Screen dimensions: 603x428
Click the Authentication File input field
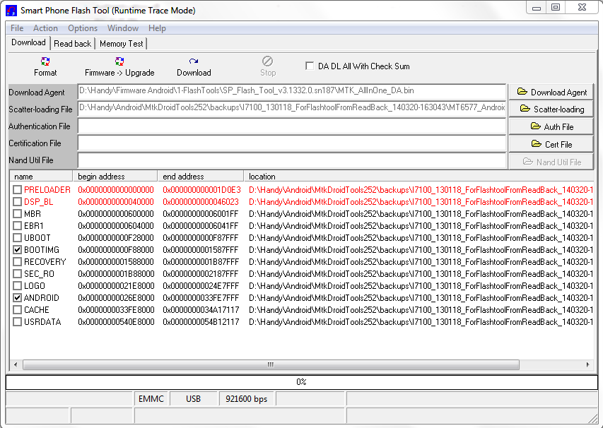292,126
